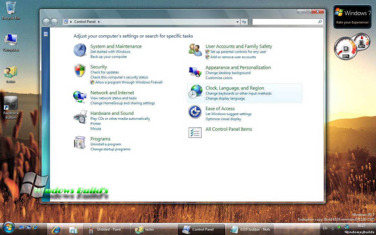Screen dimensions: 376x235
Task: Click the network tray icon
Action: pos(346,227)
